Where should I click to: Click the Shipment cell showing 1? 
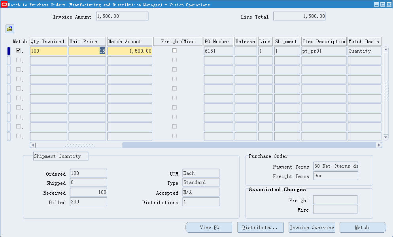[287, 51]
